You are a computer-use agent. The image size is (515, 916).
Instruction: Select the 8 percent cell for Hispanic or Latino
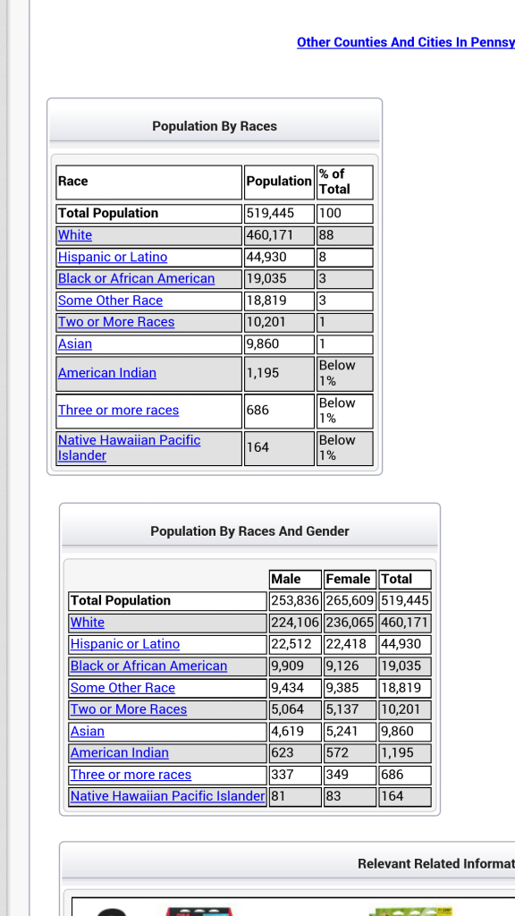pyautogui.click(x=344, y=257)
